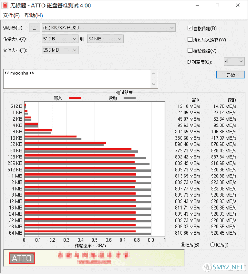
Task: Click the 传输速率 - GB/s axis label
Action: (x=90, y=246)
